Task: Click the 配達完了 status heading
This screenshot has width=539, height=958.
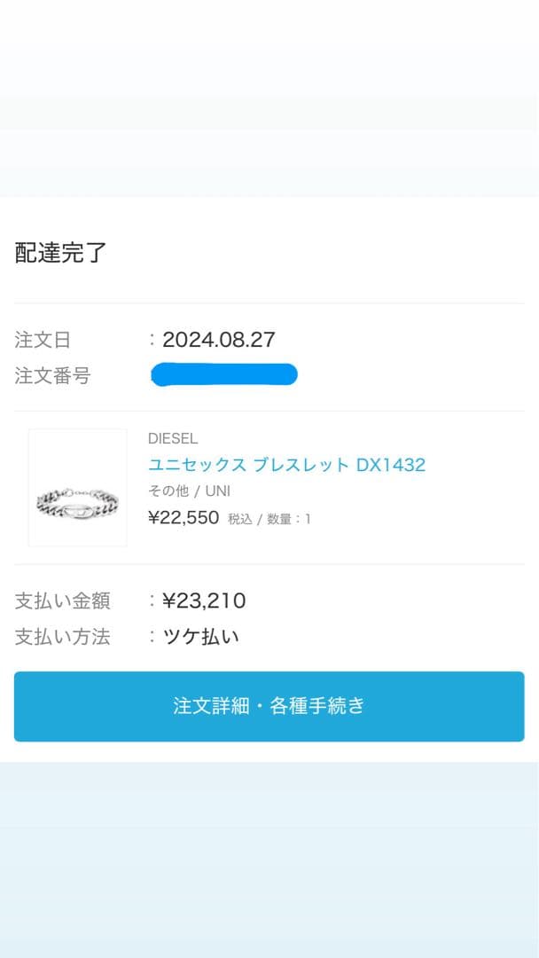Action: [59, 254]
